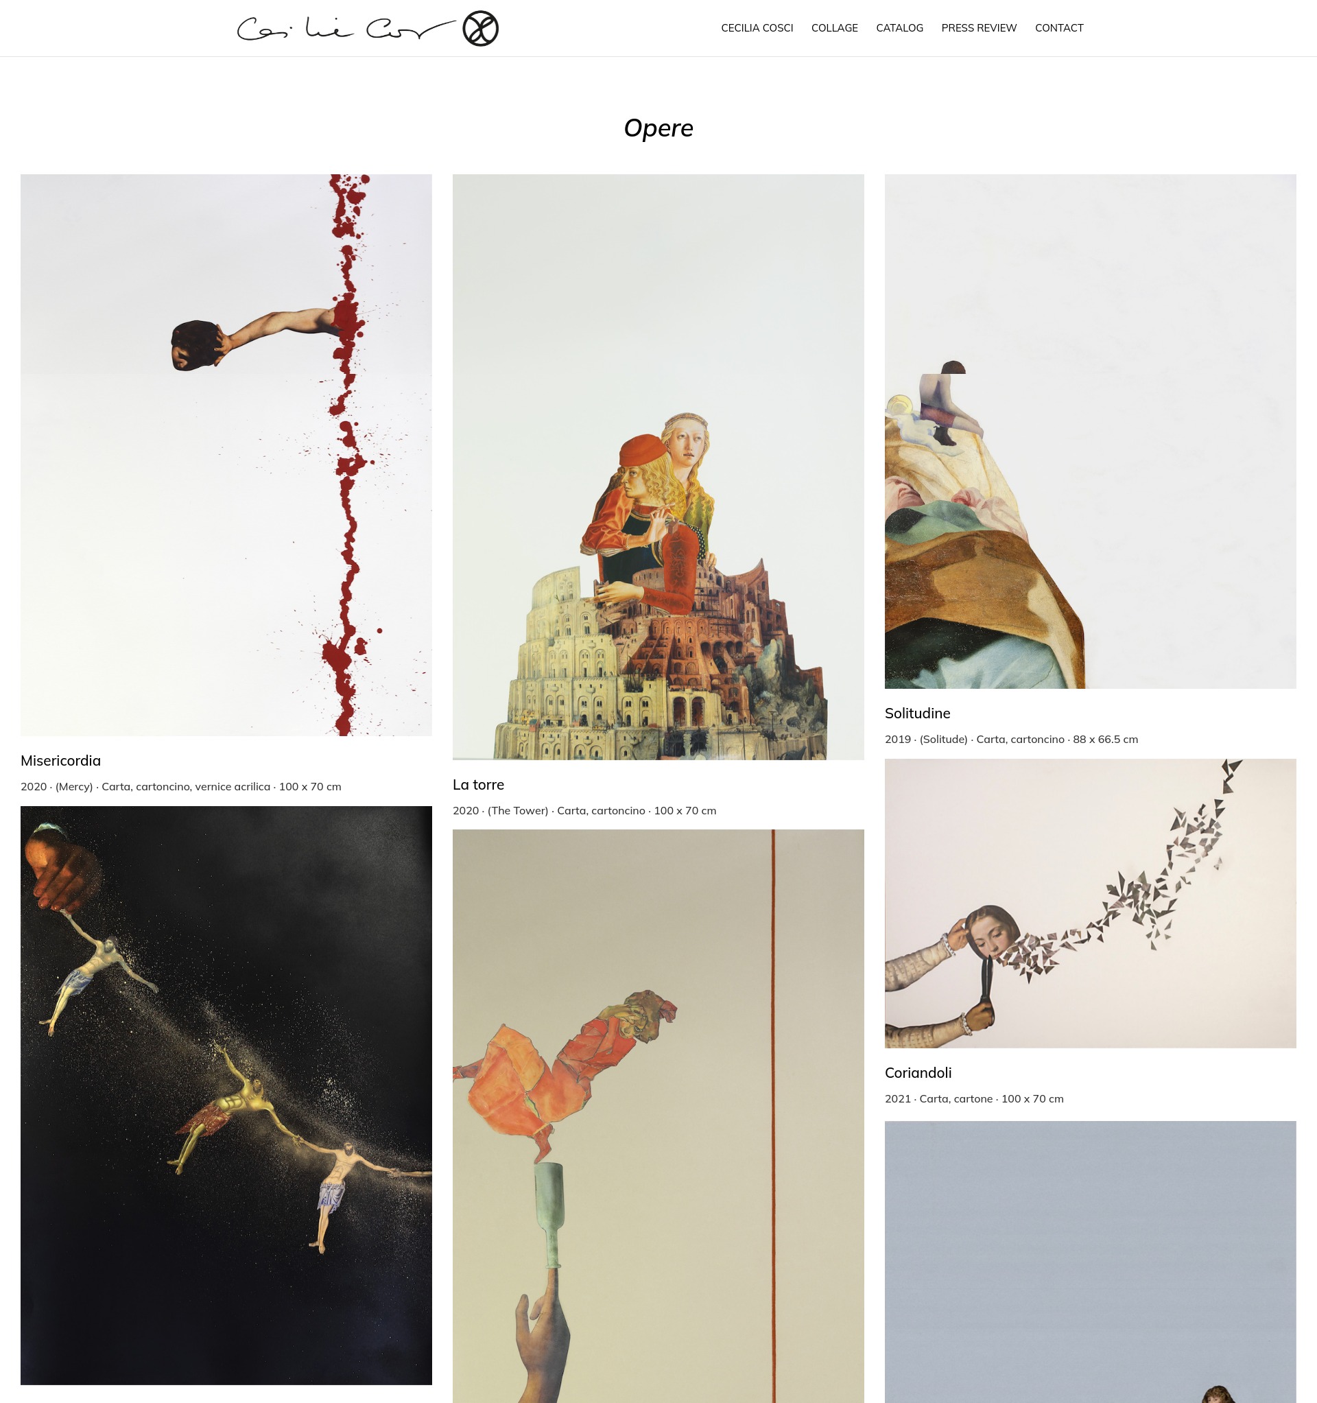View the Coriandoli confetti artwork
This screenshot has height=1403, width=1317.
click(x=1090, y=904)
